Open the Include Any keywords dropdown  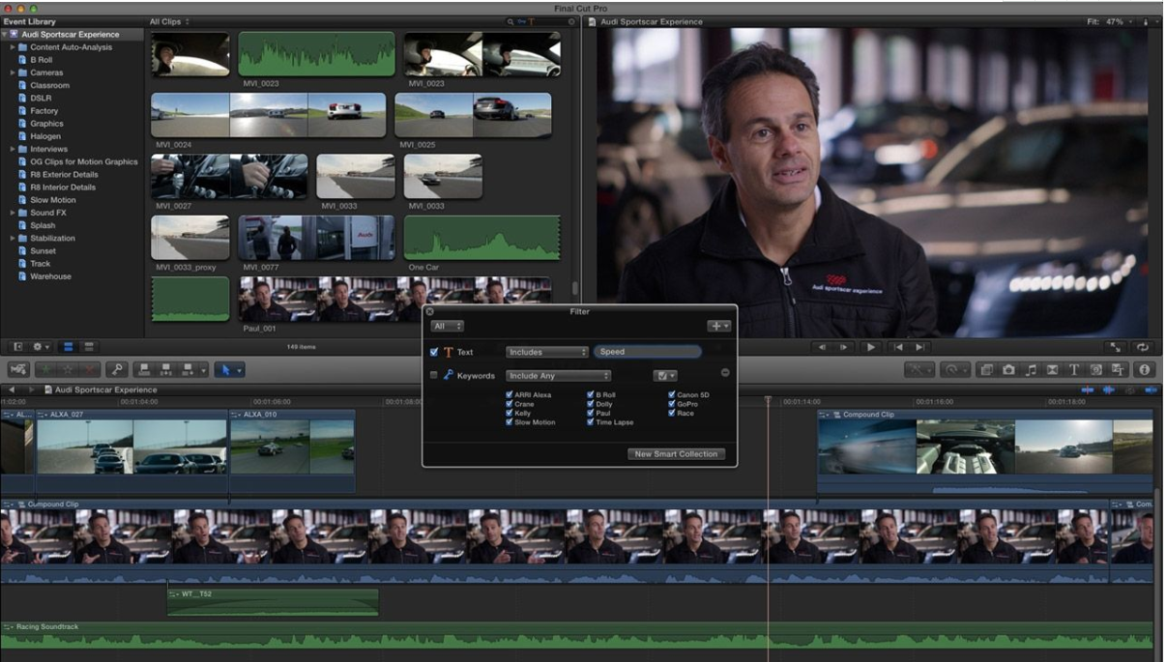click(x=558, y=375)
